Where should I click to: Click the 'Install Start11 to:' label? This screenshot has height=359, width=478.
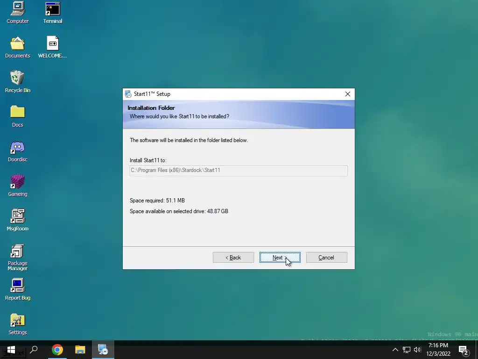tap(148, 160)
